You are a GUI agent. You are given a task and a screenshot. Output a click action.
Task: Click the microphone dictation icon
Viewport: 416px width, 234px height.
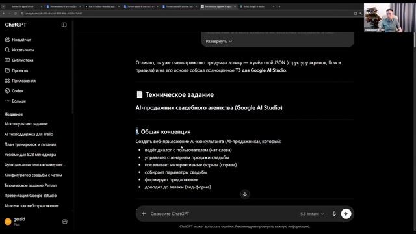point(334,214)
